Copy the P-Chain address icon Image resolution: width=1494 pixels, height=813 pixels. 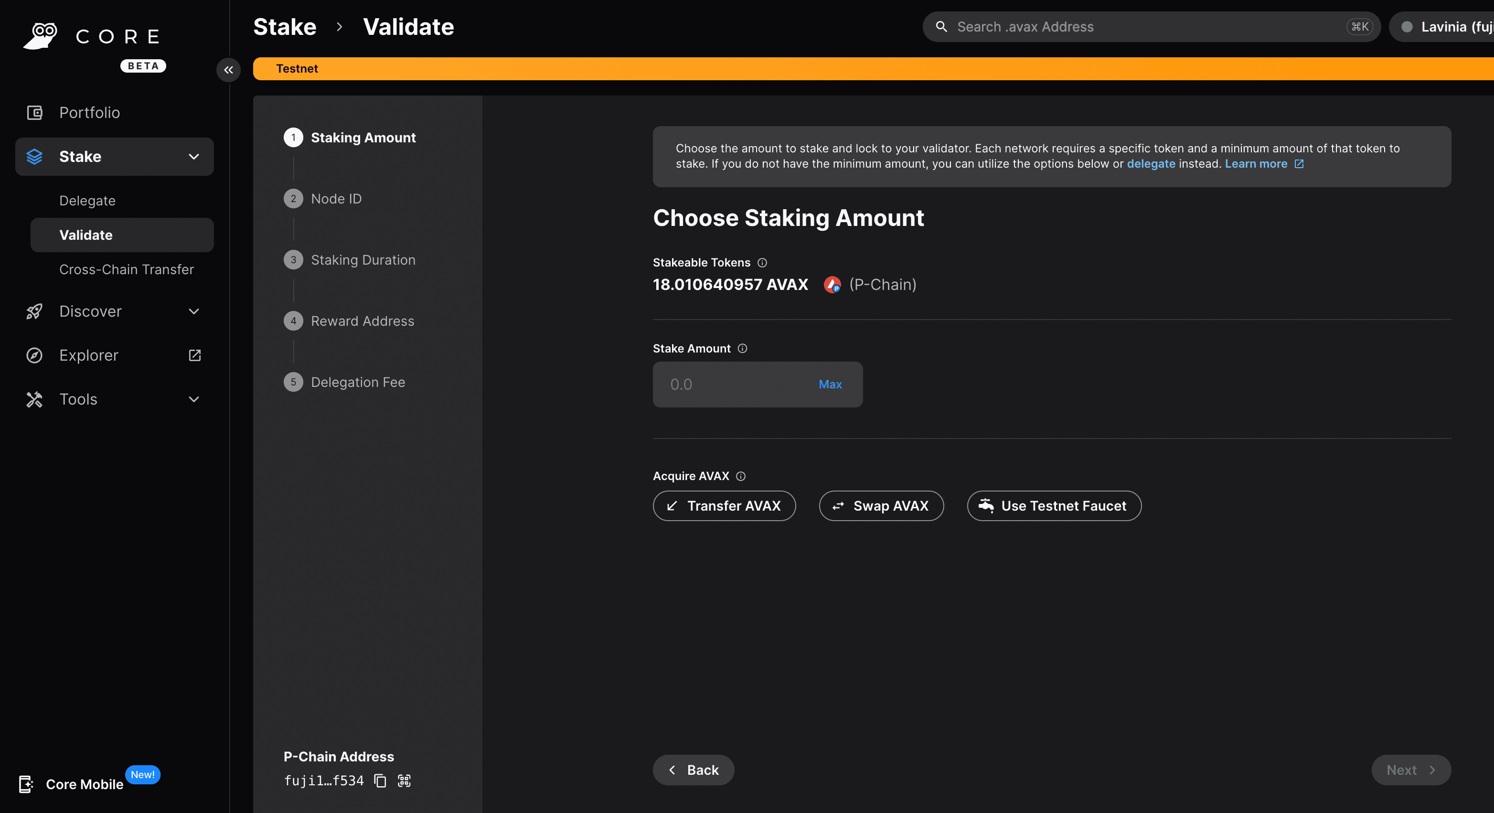click(x=380, y=781)
